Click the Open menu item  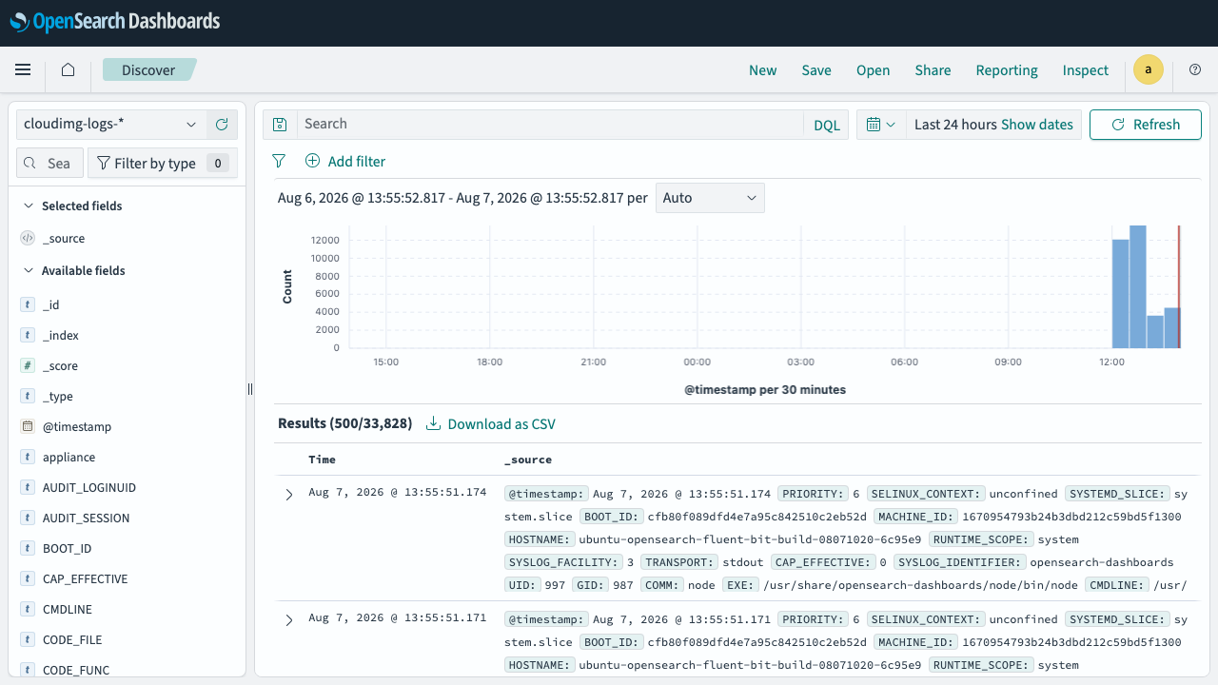pos(874,70)
